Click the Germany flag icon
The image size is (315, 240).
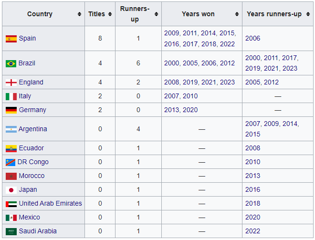pos(11,110)
